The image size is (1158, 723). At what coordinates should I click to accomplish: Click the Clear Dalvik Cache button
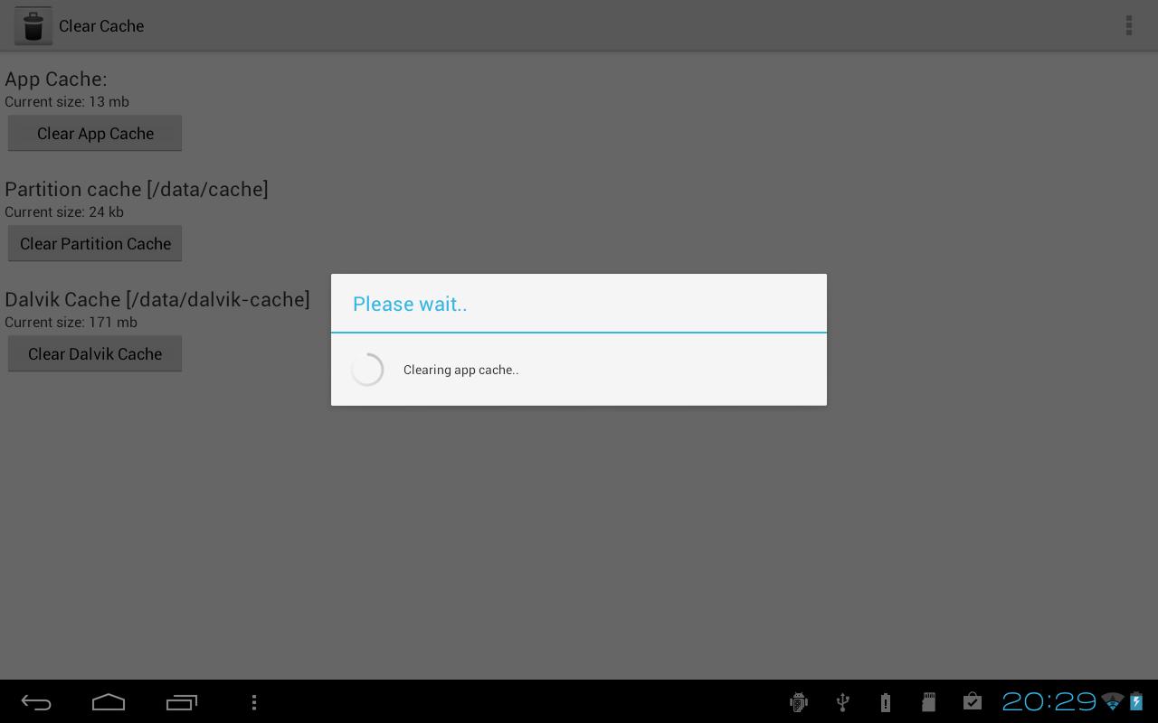click(x=95, y=353)
